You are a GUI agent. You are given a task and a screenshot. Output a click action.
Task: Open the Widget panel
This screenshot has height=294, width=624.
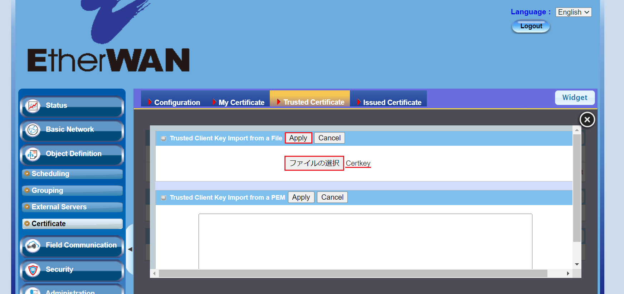click(575, 98)
